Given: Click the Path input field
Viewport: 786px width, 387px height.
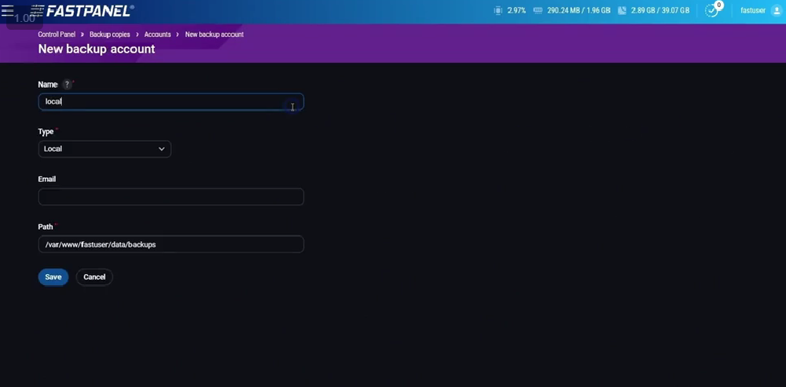Looking at the screenshot, I should tap(171, 244).
